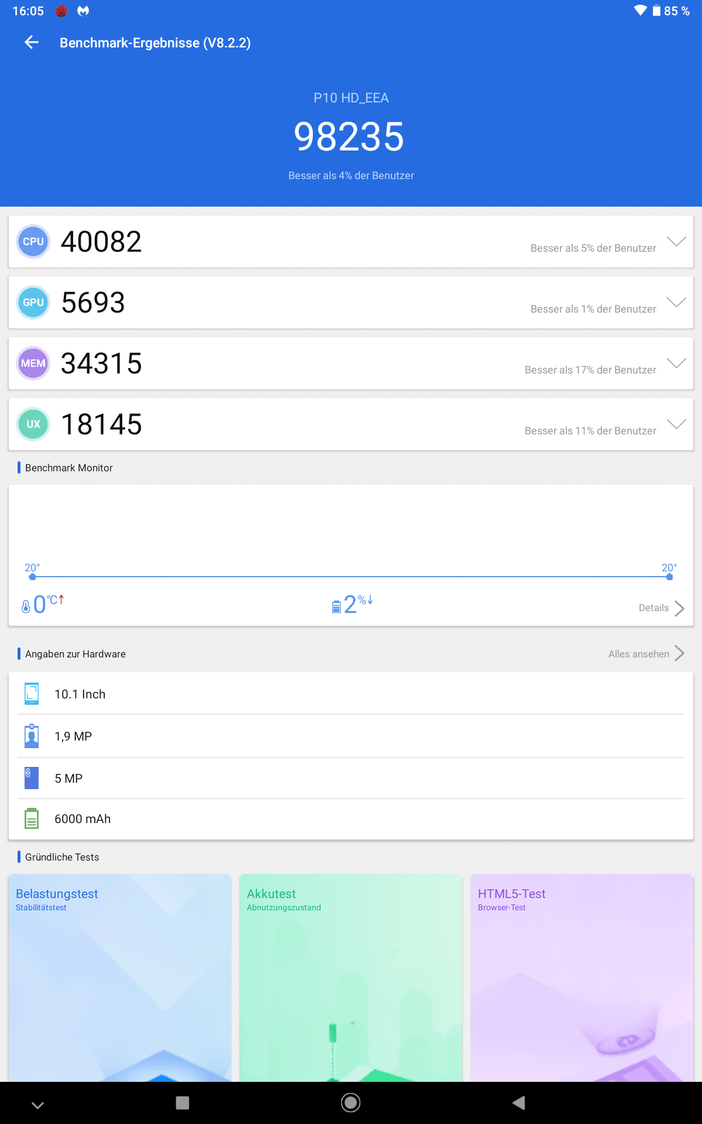Tap the Benchmark-Ergebnisse (V8.2.2) title
This screenshot has height=1124, width=702.
click(x=155, y=43)
